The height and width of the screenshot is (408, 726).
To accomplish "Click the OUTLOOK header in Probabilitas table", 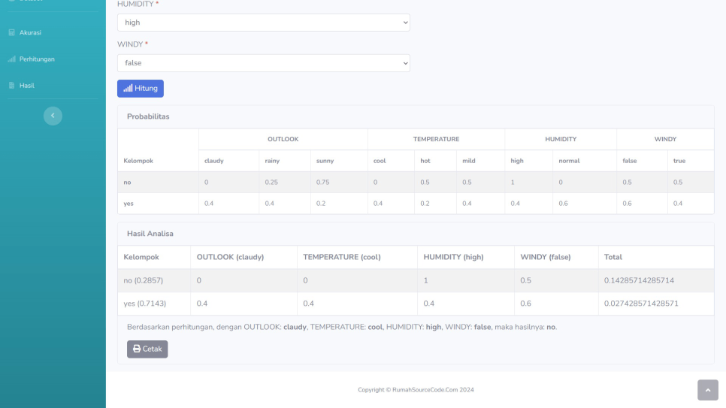I will (283, 139).
